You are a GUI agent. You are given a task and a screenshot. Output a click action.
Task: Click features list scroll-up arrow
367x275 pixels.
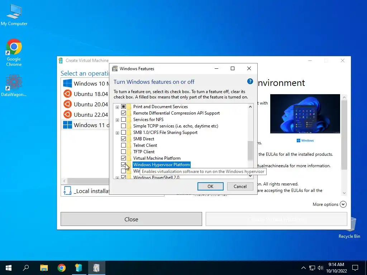pyautogui.click(x=250, y=107)
